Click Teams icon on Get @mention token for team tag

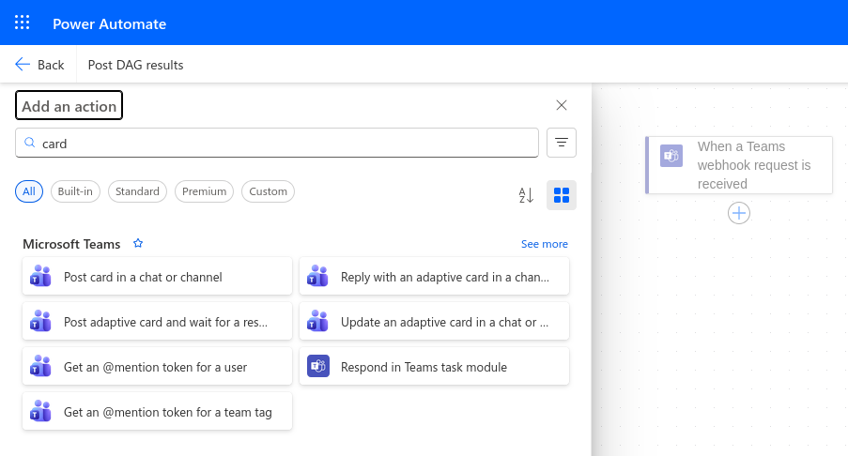(40, 411)
